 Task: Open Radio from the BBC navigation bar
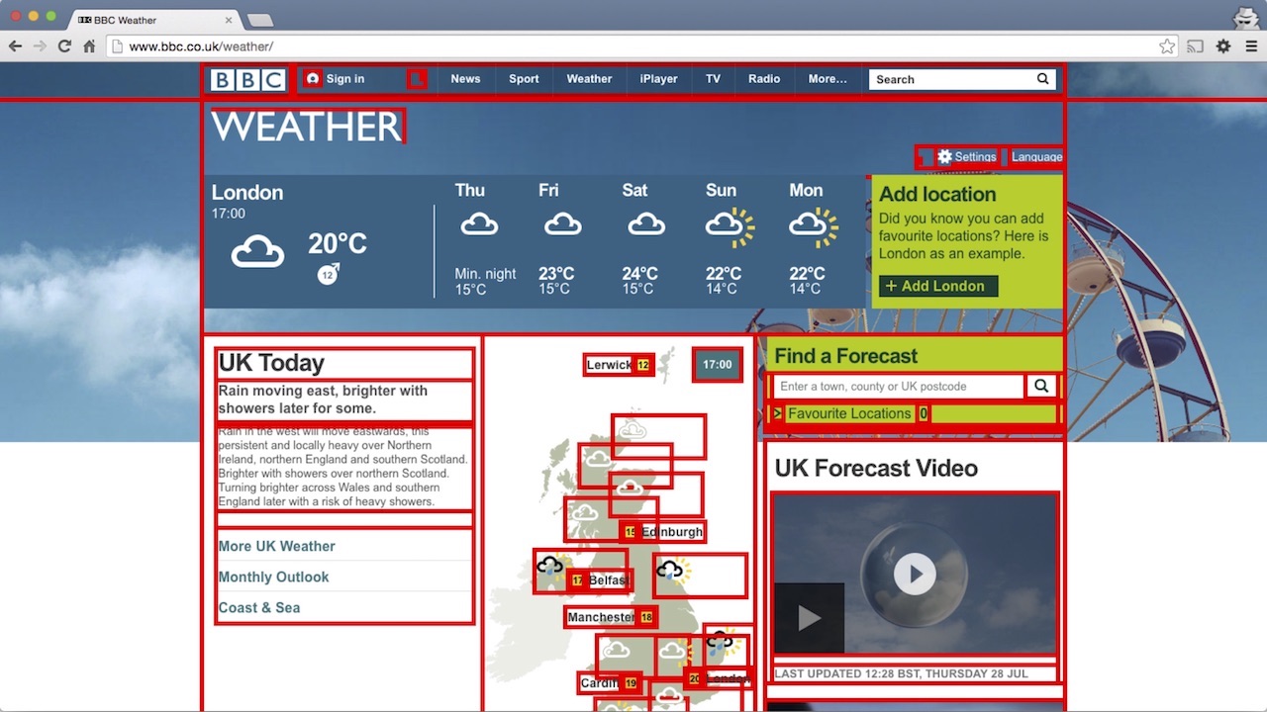point(764,79)
